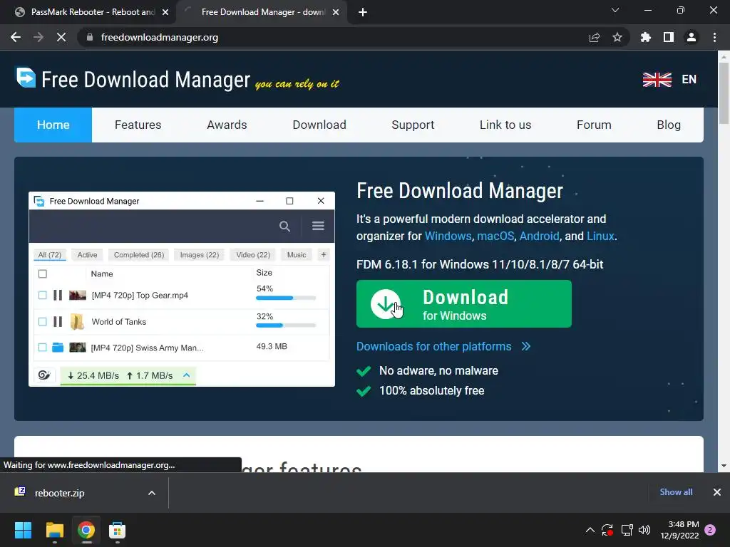Follow the macOS link
730x547 pixels.
[x=495, y=236]
